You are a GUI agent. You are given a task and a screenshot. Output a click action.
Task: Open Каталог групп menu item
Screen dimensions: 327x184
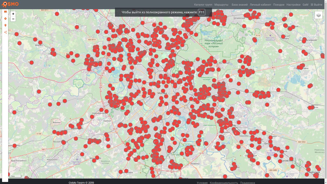tap(203, 5)
